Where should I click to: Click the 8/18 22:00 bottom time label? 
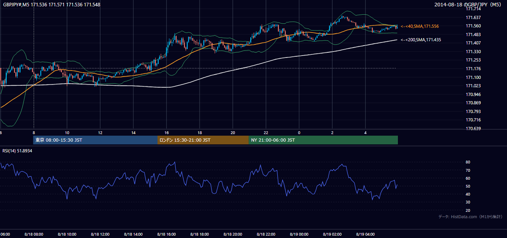(x=266, y=234)
